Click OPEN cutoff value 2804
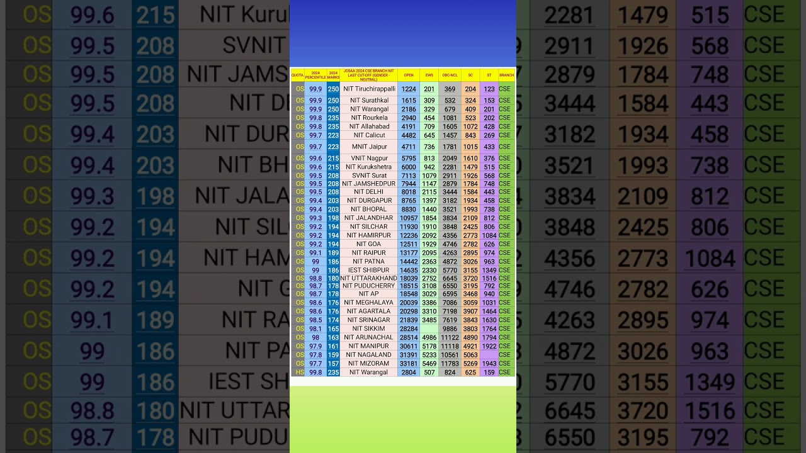 pos(409,372)
